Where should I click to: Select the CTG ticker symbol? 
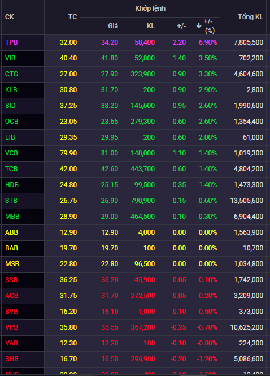click(x=11, y=74)
